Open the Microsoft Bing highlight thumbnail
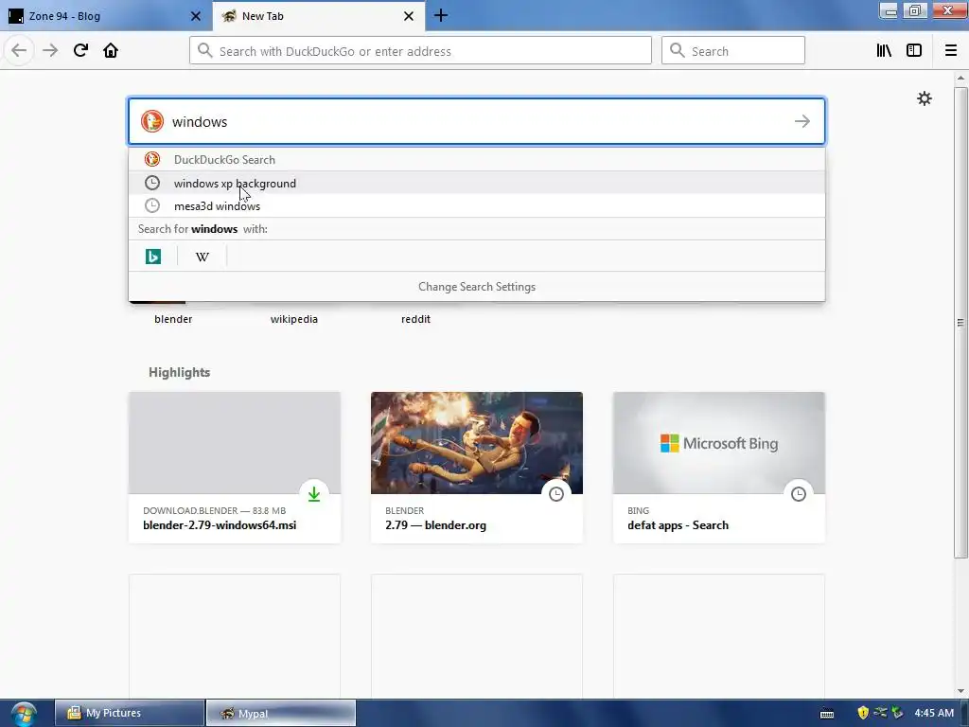Image resolution: width=969 pixels, height=727 pixels. [719, 443]
